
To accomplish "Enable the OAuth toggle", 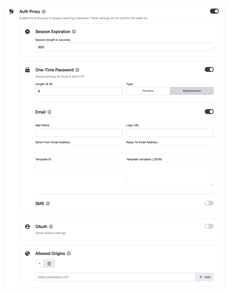I will (209, 226).
